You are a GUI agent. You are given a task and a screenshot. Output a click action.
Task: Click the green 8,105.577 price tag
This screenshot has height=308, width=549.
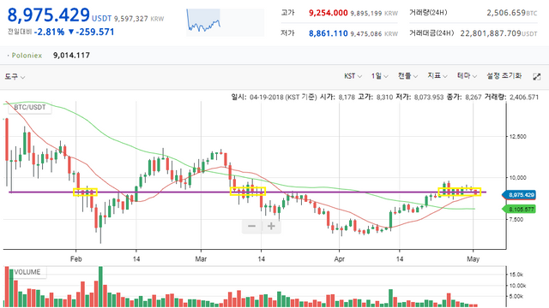point(519,209)
